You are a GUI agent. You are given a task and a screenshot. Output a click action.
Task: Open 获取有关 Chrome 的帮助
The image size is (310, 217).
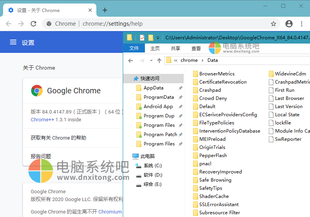(73, 138)
